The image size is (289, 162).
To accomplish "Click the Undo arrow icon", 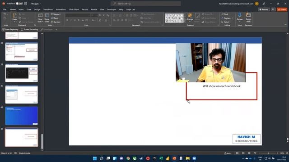I will click(x=5, y=14).
